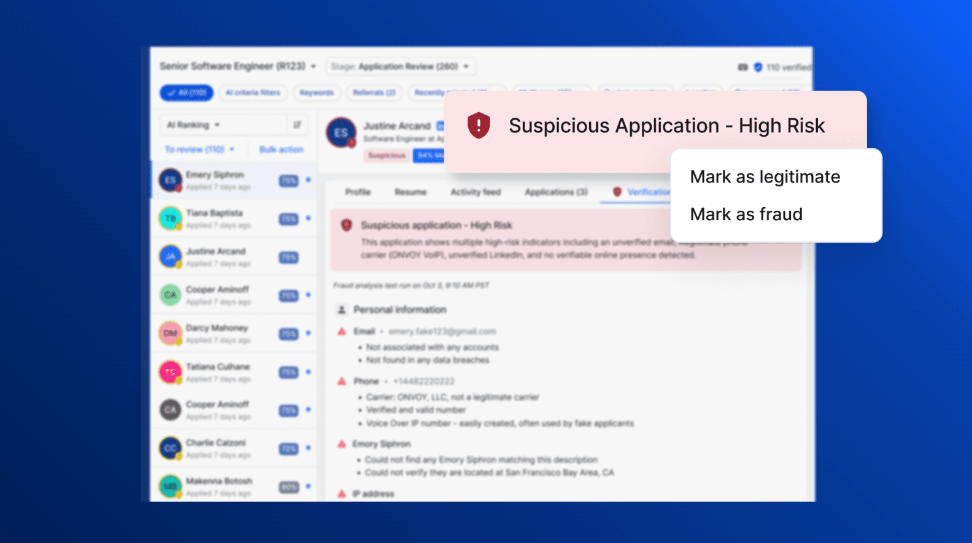The height and width of the screenshot is (543, 972).
Task: Select Darcy Mahoney in candidate list
Action: pyautogui.click(x=234, y=333)
